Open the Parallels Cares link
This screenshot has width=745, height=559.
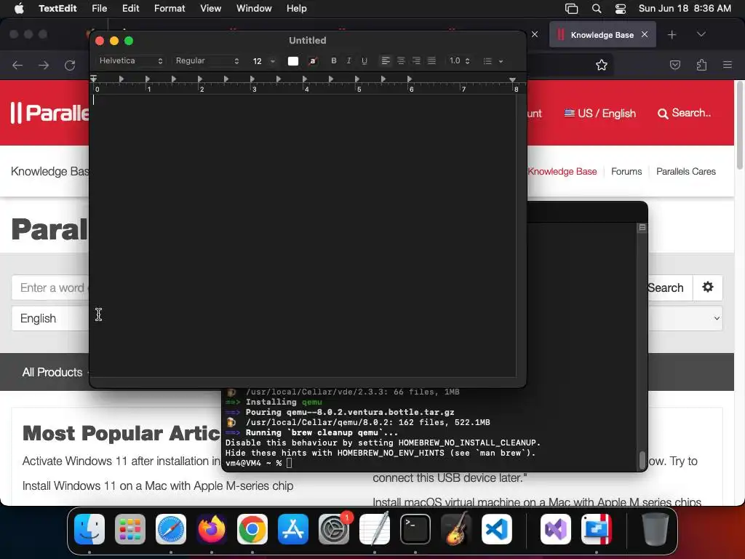[685, 172]
